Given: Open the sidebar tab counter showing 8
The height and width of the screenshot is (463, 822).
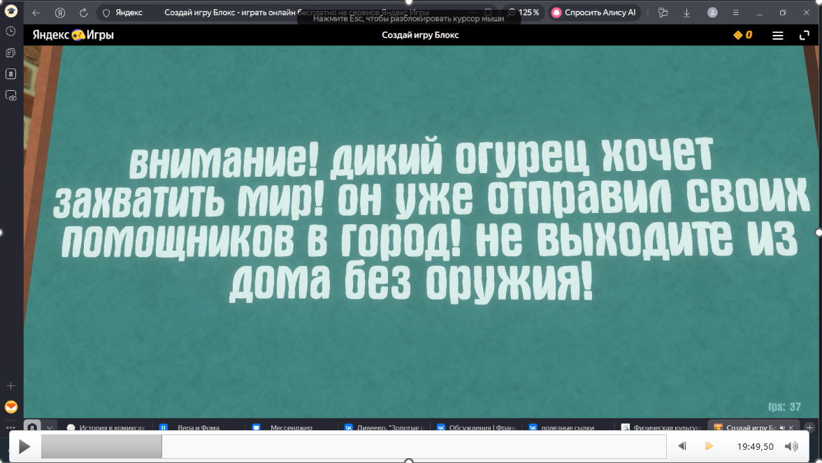Looking at the screenshot, I should [x=11, y=74].
